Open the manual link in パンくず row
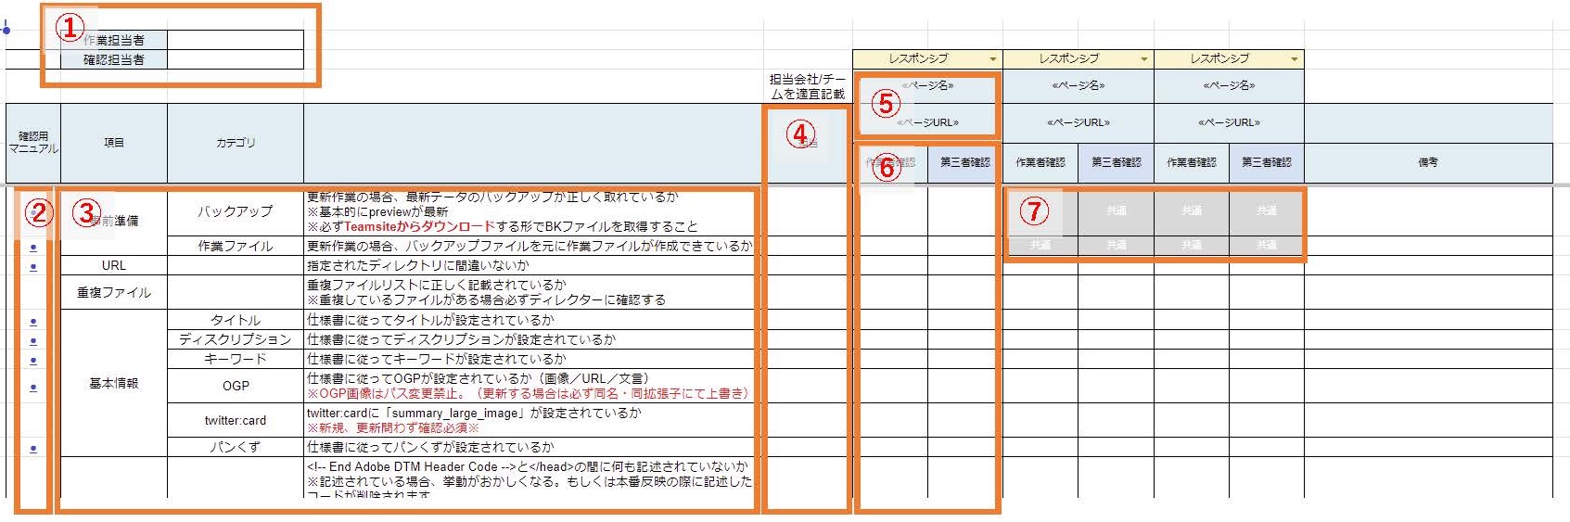Screen dimensions: 1570x522 33,449
